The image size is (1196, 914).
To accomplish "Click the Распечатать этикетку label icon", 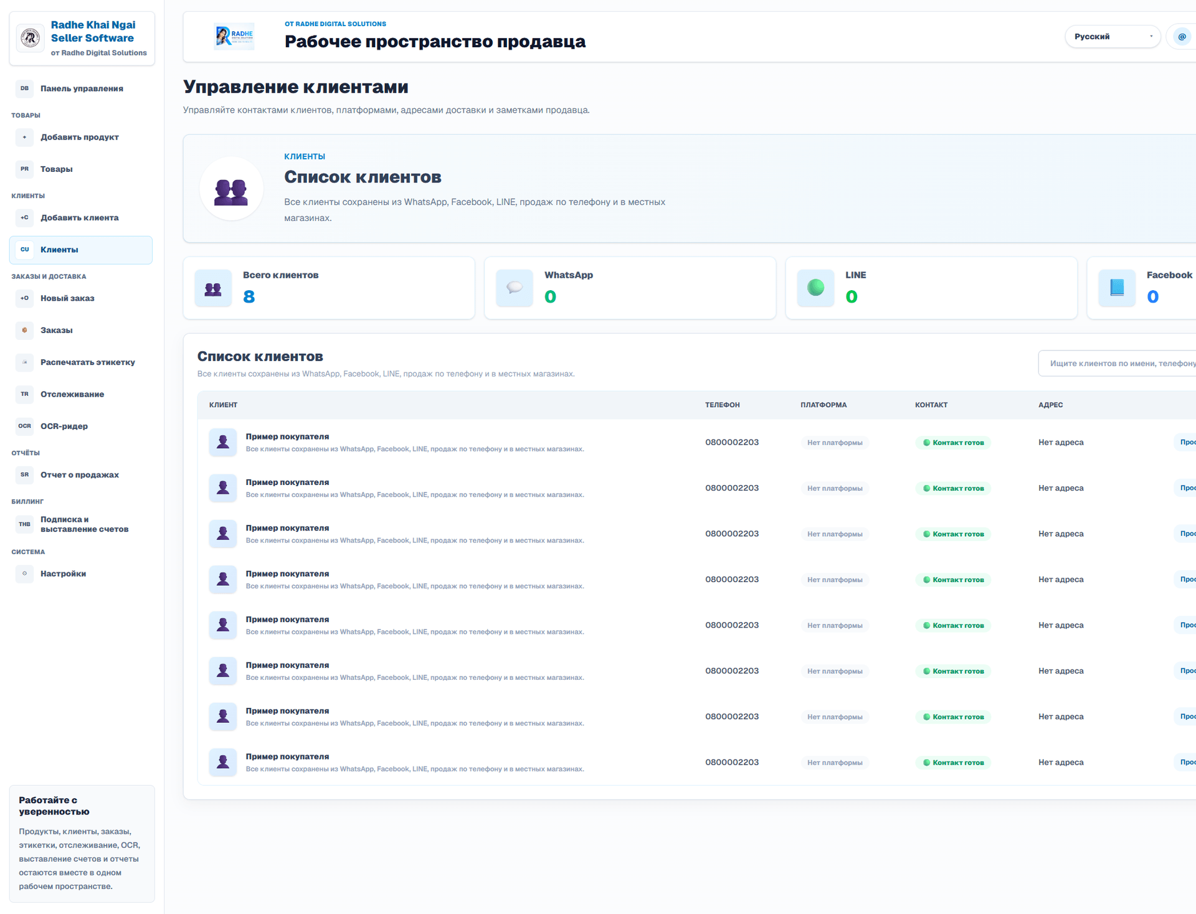I will point(24,362).
